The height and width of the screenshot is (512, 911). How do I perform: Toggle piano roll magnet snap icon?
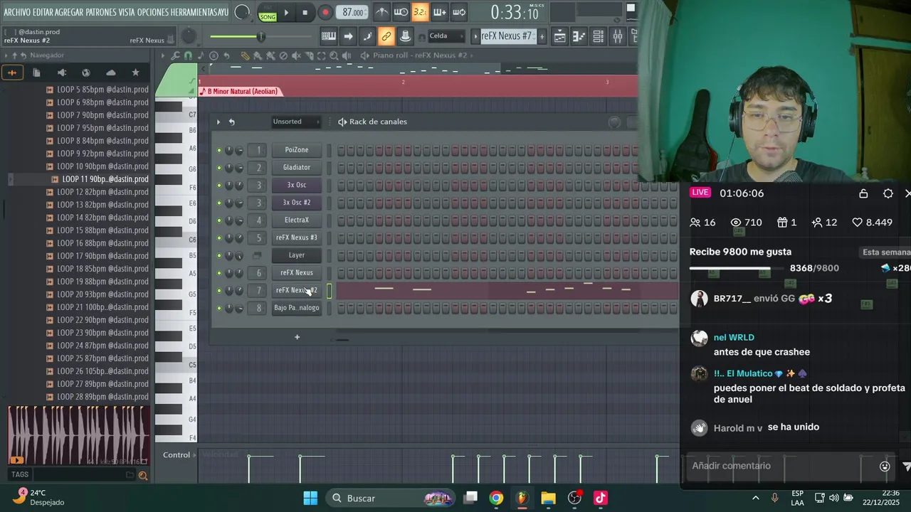[188, 55]
